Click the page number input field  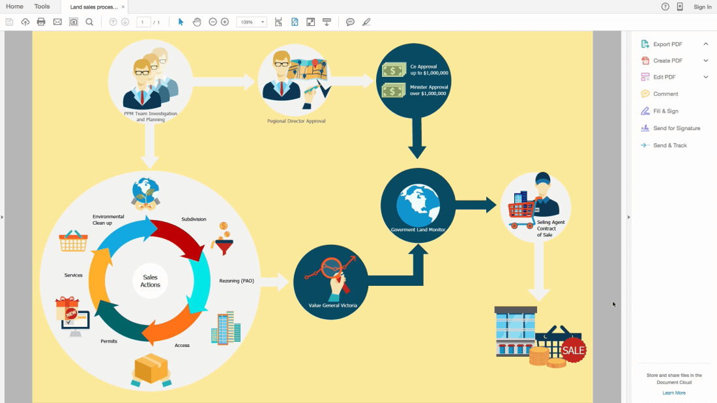(x=143, y=22)
